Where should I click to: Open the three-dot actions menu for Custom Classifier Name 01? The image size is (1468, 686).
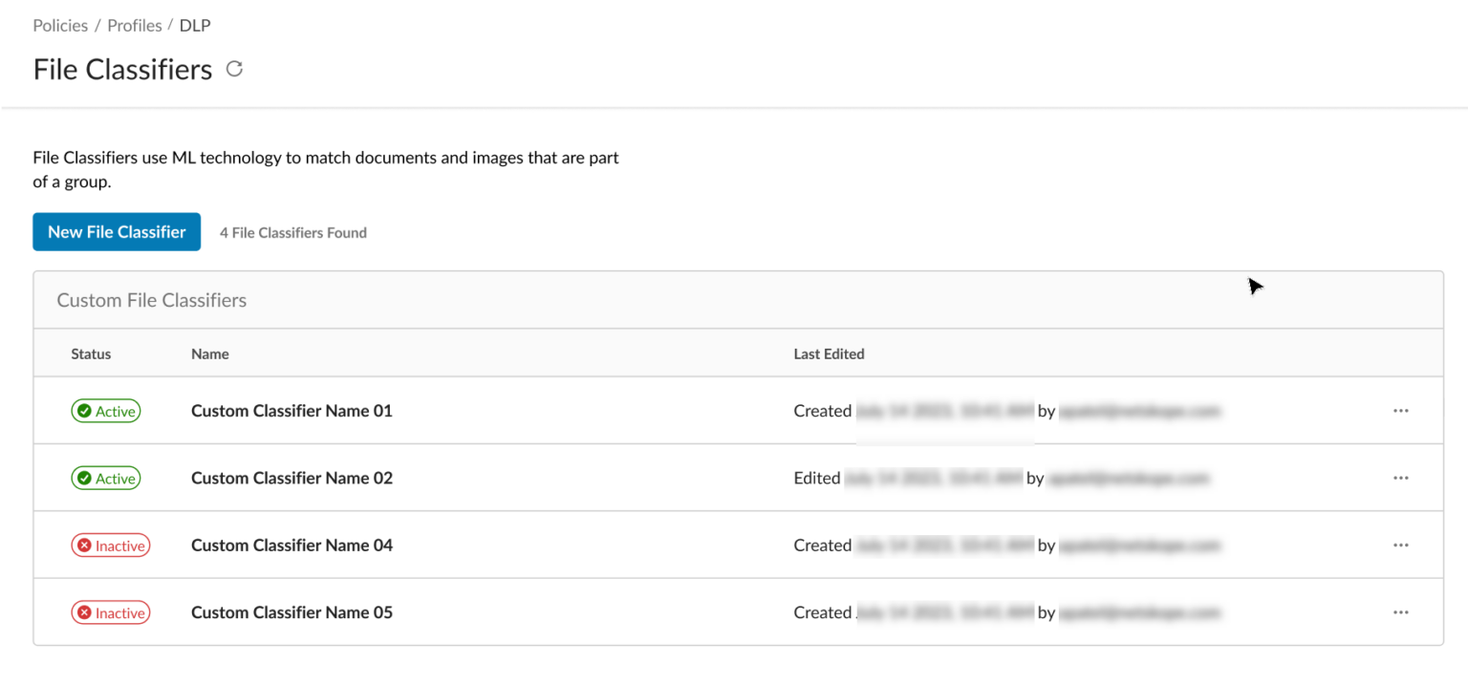click(x=1401, y=410)
